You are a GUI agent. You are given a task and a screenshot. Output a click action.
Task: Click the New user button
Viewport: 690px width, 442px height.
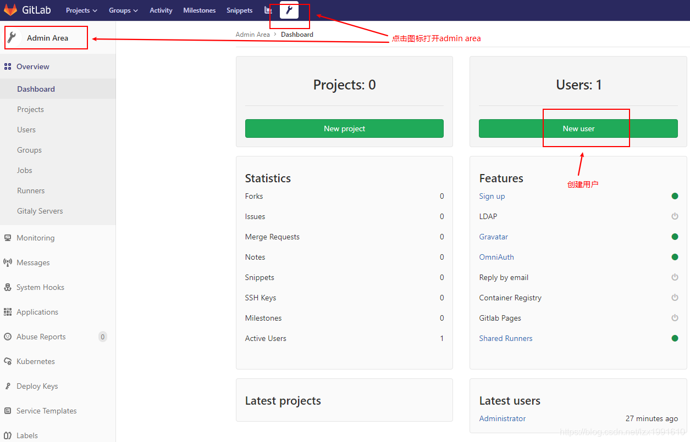[x=578, y=128]
